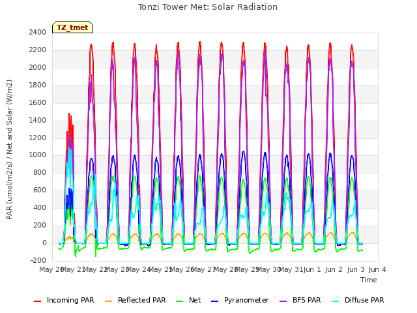417x313 pixels.
Task: Click the Jun 4 x-axis tick label
Action: coord(377,269)
